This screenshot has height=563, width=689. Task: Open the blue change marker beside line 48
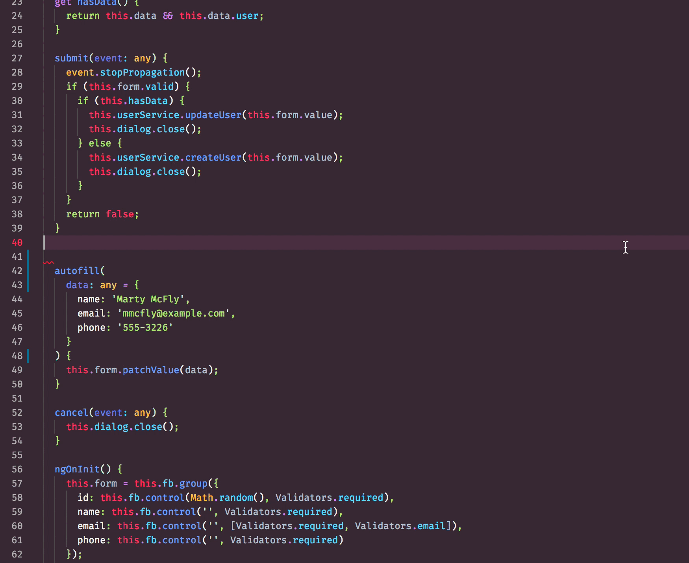tap(28, 356)
